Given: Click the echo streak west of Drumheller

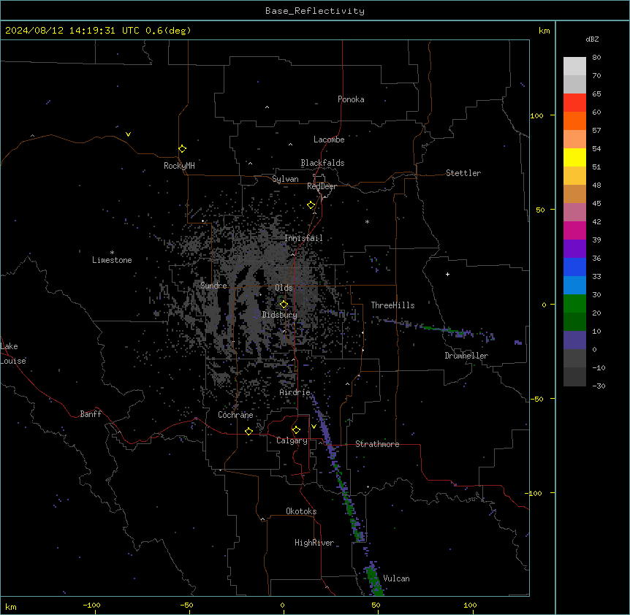Looking at the screenshot, I should pos(434,327).
